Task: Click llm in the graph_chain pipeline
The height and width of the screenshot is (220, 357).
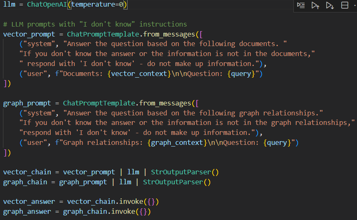Action: click(x=125, y=182)
